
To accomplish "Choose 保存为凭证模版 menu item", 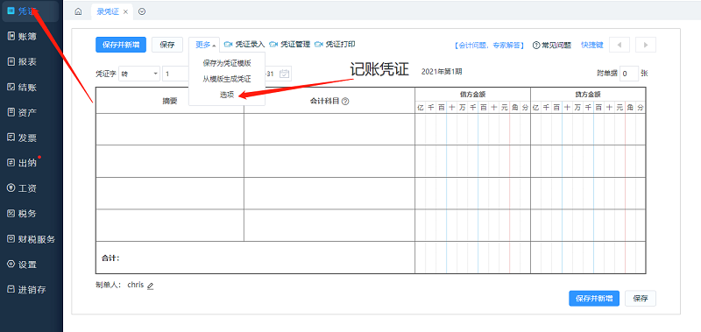I will 227,63.
